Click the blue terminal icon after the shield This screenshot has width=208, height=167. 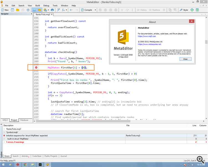(197, 10)
